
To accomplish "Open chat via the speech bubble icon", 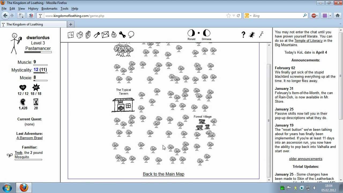I will (x=131, y=35).
